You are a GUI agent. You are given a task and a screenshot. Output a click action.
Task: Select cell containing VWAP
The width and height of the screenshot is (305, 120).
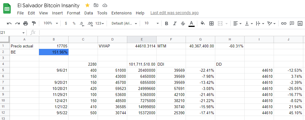coord(112,46)
